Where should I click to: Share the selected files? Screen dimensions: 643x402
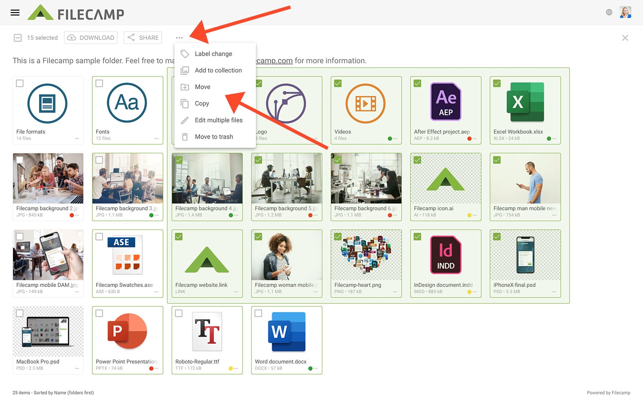tap(143, 38)
